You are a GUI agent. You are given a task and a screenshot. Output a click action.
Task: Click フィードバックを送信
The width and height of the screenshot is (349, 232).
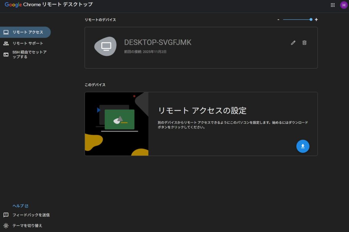point(31,215)
